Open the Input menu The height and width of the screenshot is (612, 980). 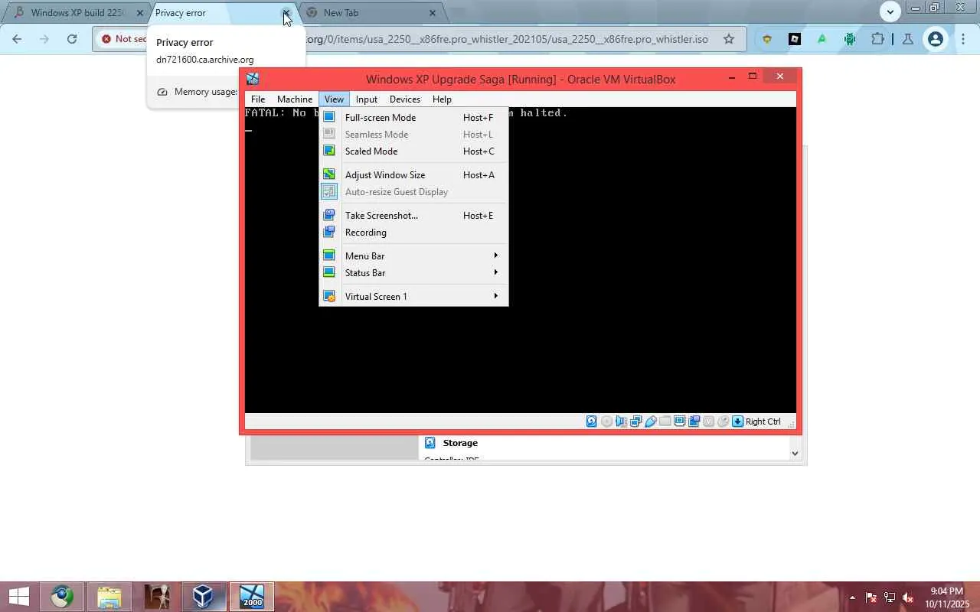(367, 99)
